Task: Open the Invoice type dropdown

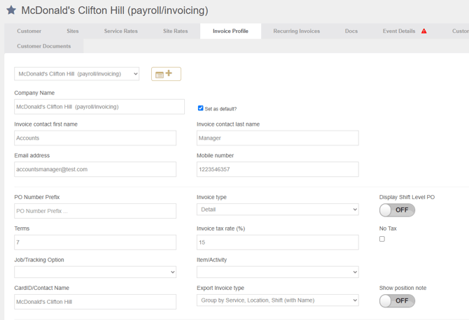Action: [278, 210]
